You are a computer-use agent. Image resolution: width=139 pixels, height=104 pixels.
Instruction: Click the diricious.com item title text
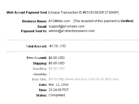84,79
